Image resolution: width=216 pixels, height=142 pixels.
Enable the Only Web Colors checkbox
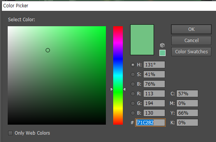10,133
